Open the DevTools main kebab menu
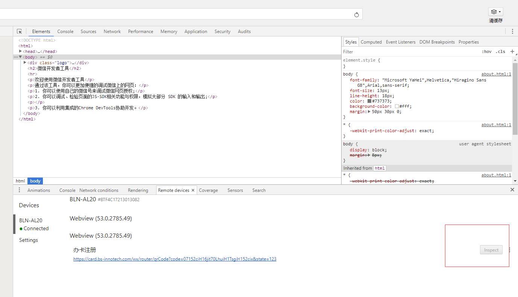 [512, 32]
